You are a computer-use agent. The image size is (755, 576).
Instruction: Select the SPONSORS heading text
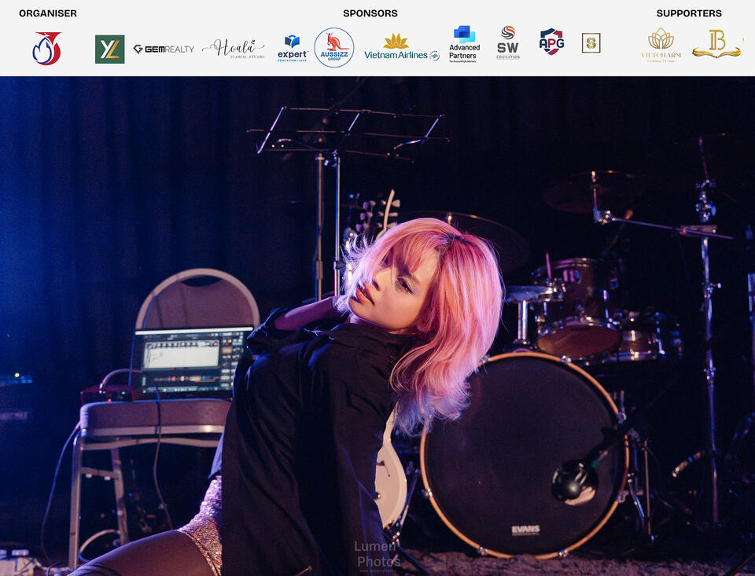click(x=370, y=13)
